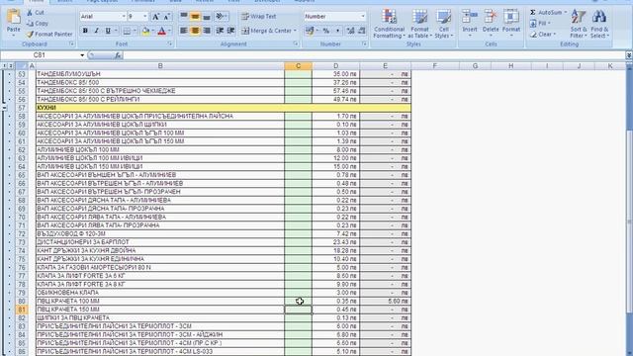Apply comma style number format

point(337,31)
